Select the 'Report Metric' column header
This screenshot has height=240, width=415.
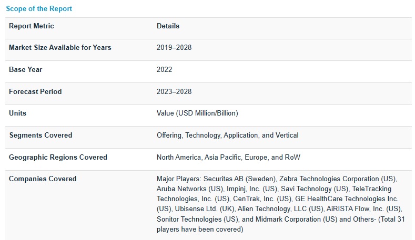(32, 26)
